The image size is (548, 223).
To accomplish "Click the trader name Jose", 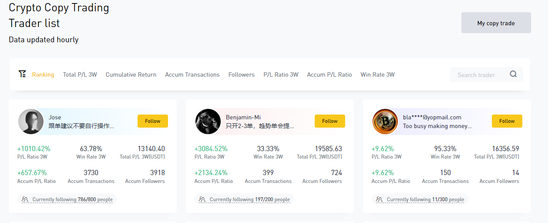I will [x=55, y=117].
